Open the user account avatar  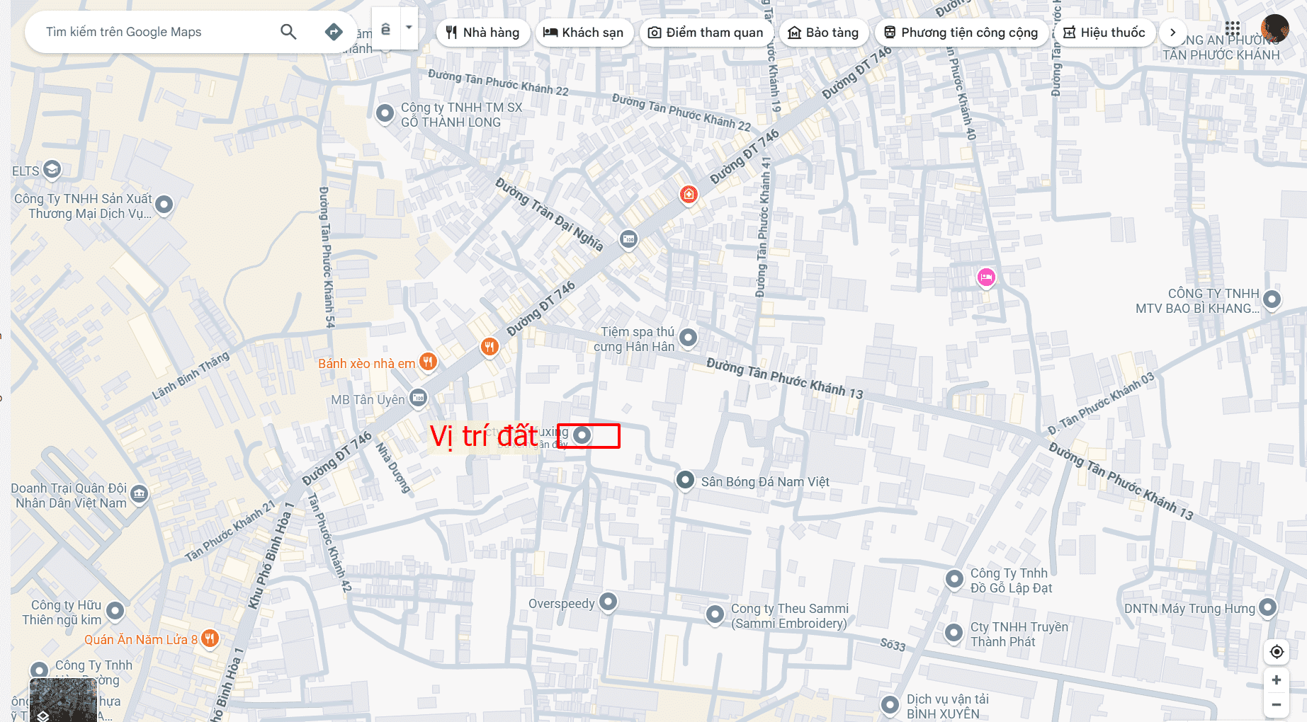pyautogui.click(x=1274, y=28)
